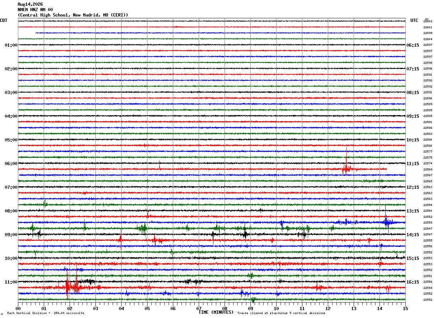Image resolution: width=434 pixels, height=318 pixels.
Task: Click the DC offset value 22574
Action: click(x=428, y=164)
